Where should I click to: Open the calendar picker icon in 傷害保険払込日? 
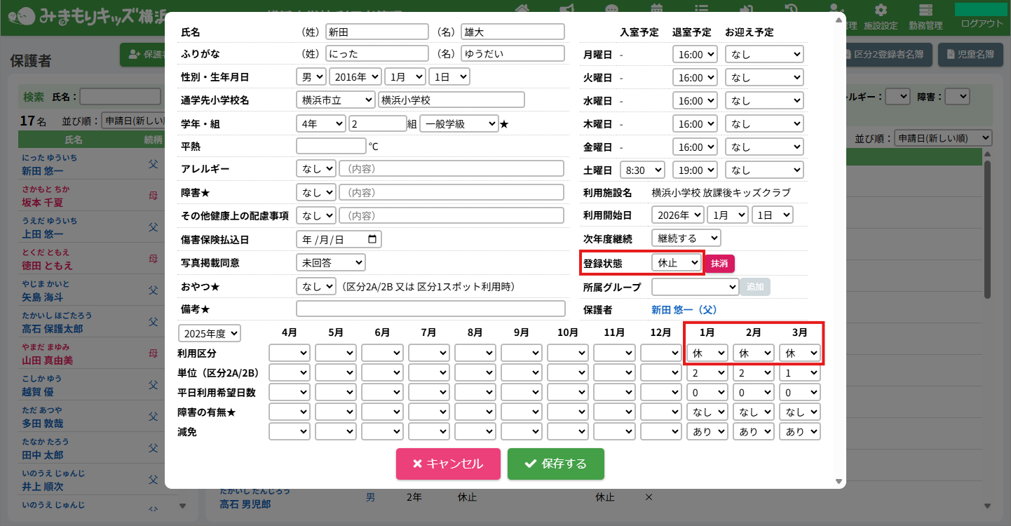[x=373, y=239]
